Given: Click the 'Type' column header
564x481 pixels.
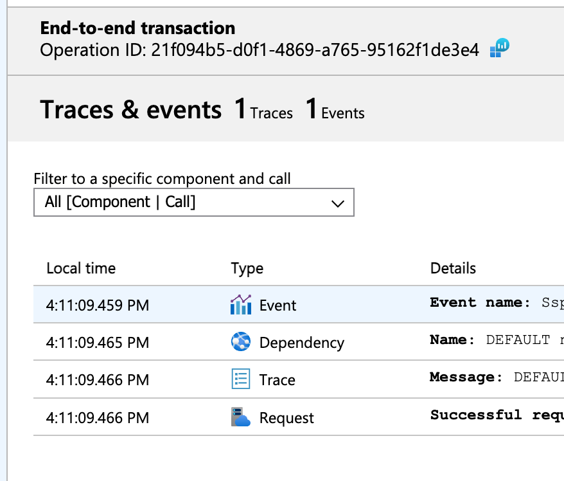Looking at the screenshot, I should click(245, 268).
